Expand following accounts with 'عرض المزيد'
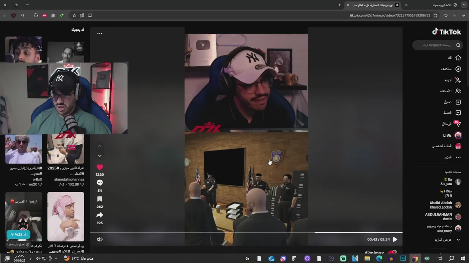 pos(447,240)
